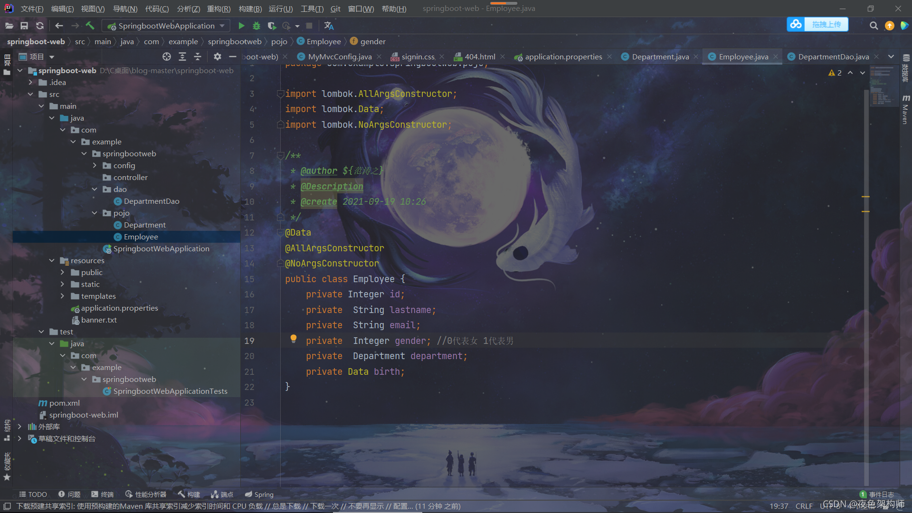Close the MyMvcConfig.java tab
912x513 pixels.
coord(379,57)
